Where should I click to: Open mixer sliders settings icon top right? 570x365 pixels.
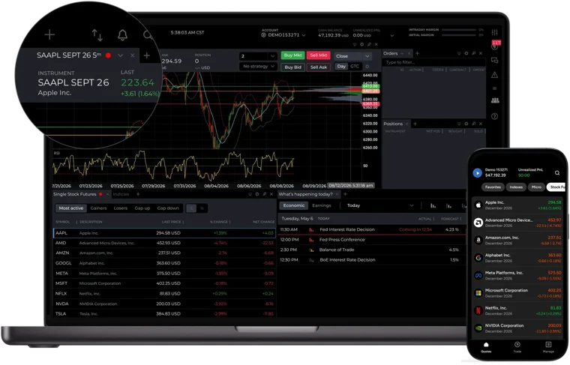pyautogui.click(x=495, y=33)
